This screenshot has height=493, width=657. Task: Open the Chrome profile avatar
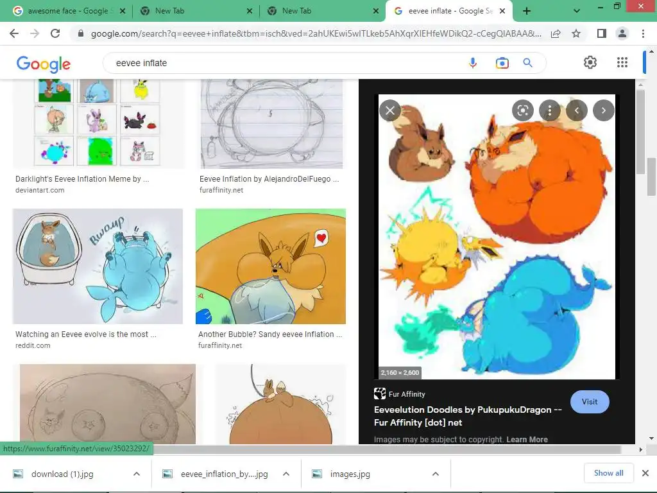click(x=622, y=33)
